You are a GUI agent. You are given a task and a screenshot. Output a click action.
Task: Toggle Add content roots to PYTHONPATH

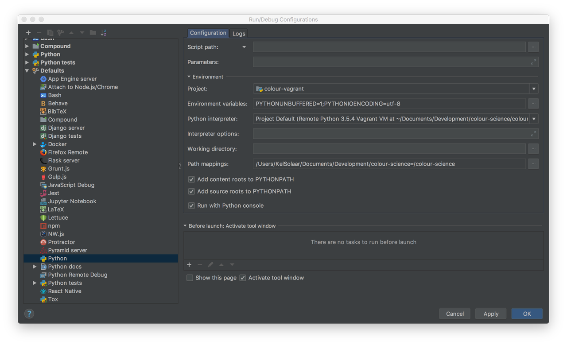coord(191,179)
